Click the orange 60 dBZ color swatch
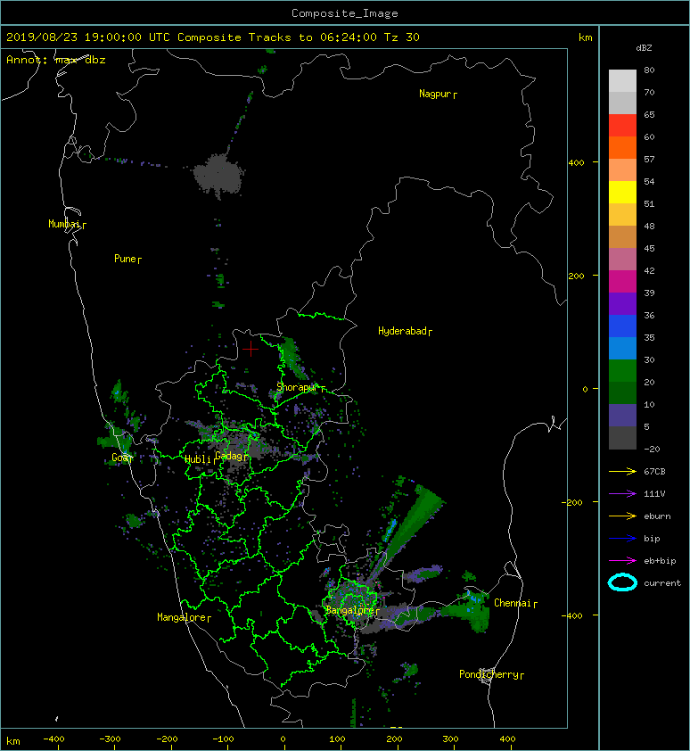Screen dimensions: 690x751 click(x=622, y=147)
